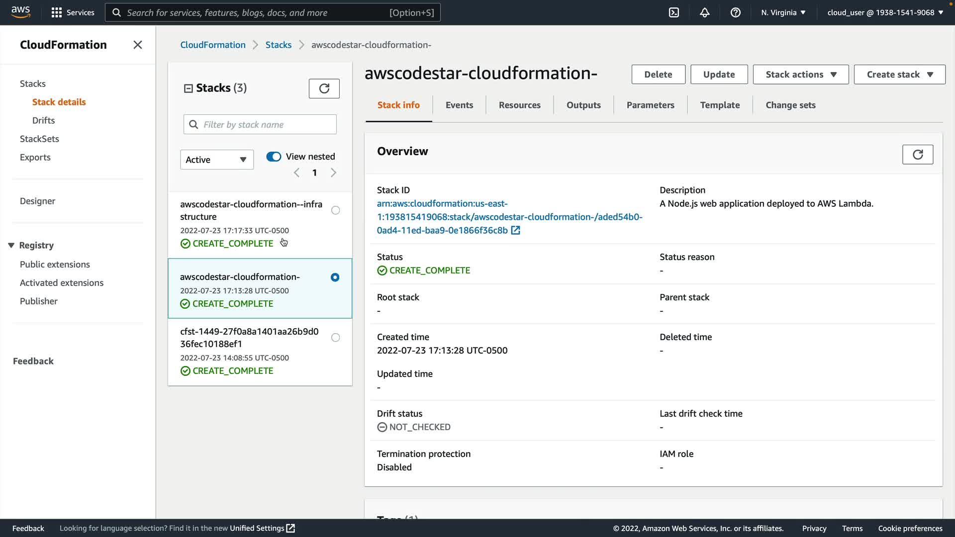Click the notifications bell icon

click(704, 12)
